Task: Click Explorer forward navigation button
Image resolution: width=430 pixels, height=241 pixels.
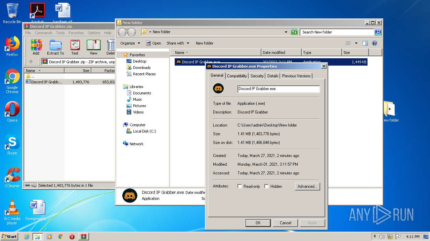Action: 131,32
